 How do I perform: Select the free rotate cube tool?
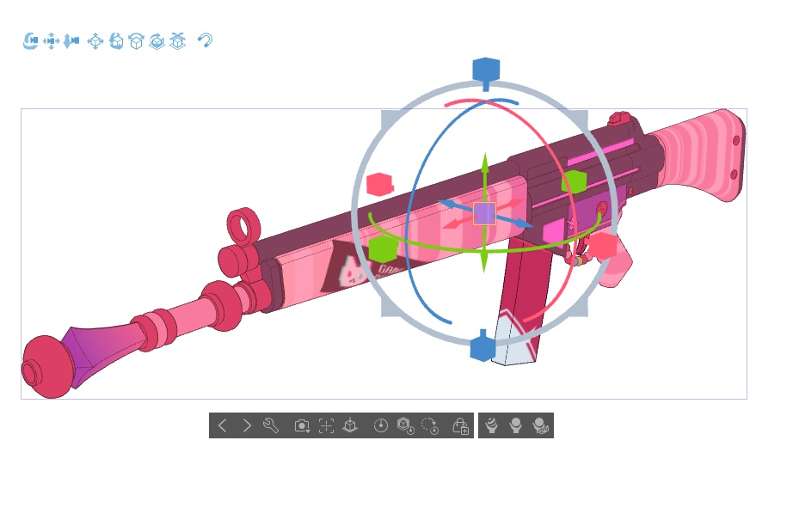pyautogui.click(x=116, y=40)
